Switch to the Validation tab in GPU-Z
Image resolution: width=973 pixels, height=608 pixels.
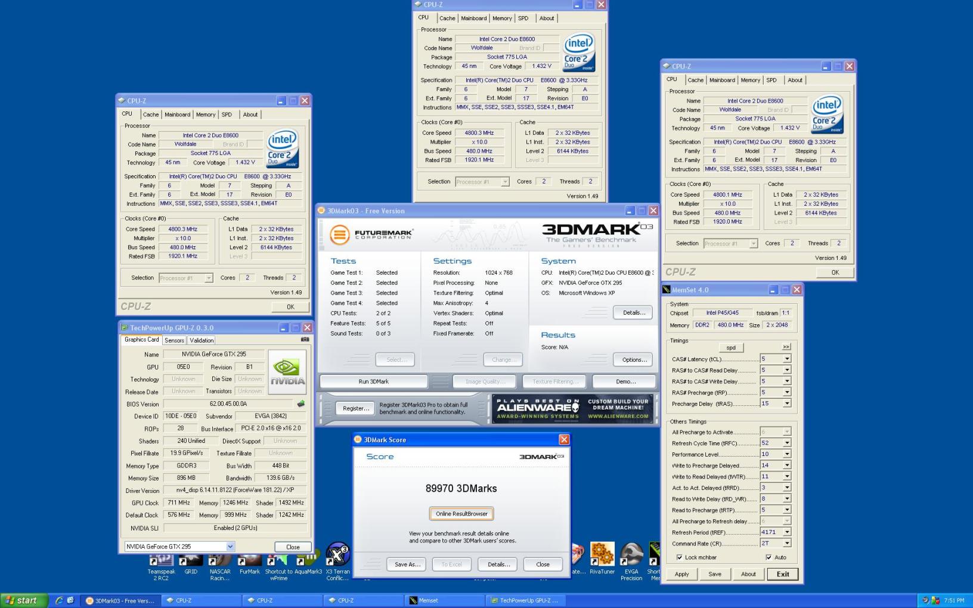pos(202,340)
